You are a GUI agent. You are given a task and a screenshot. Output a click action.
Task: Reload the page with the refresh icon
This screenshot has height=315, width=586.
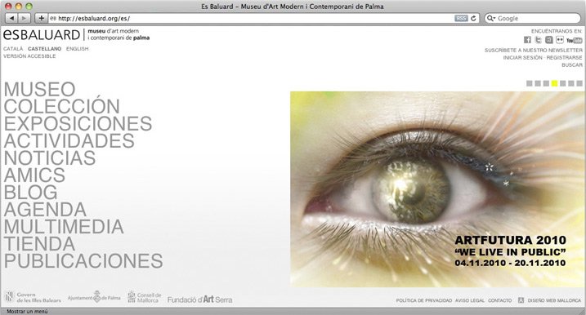coord(473,18)
